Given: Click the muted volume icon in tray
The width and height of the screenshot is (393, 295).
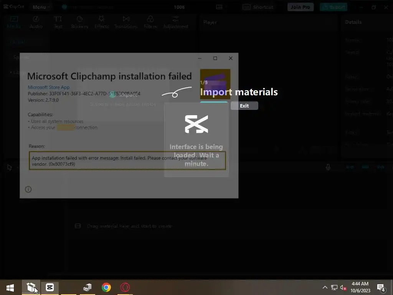Looking at the screenshot, I should 343,287.
